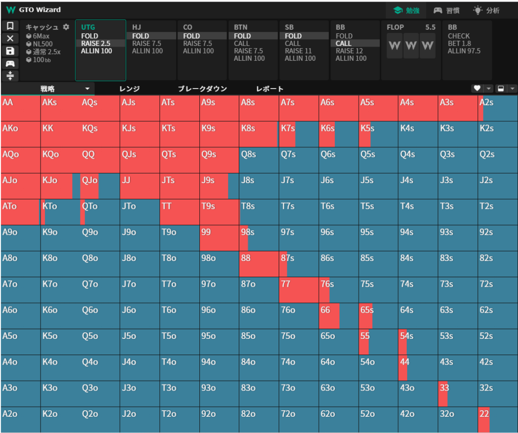Click the X clear icon in left sidebar

tap(10, 38)
